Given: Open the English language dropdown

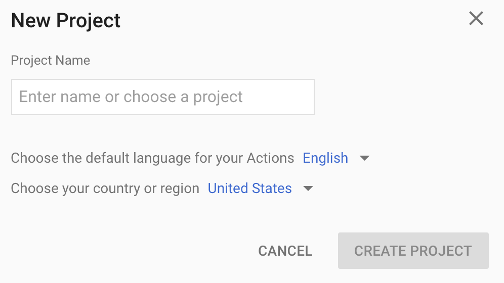Looking at the screenshot, I should 325,158.
